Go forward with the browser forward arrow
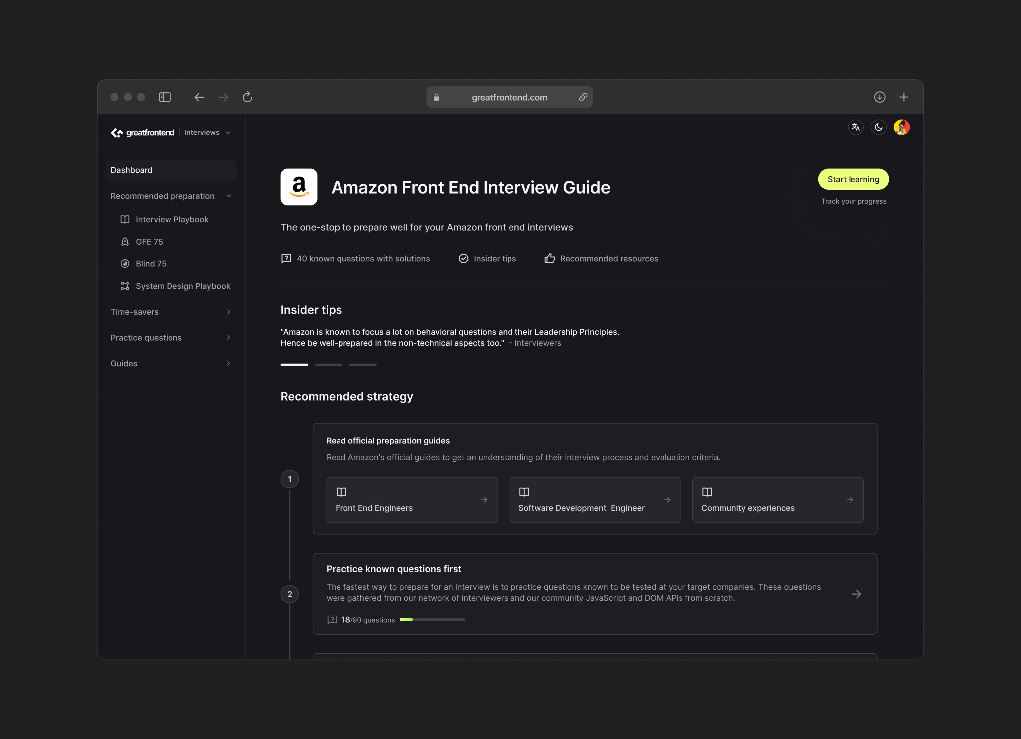Screen dimensions: 1021x739 [223, 97]
